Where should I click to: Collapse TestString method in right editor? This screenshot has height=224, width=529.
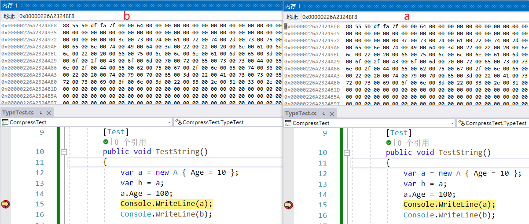click(x=347, y=153)
